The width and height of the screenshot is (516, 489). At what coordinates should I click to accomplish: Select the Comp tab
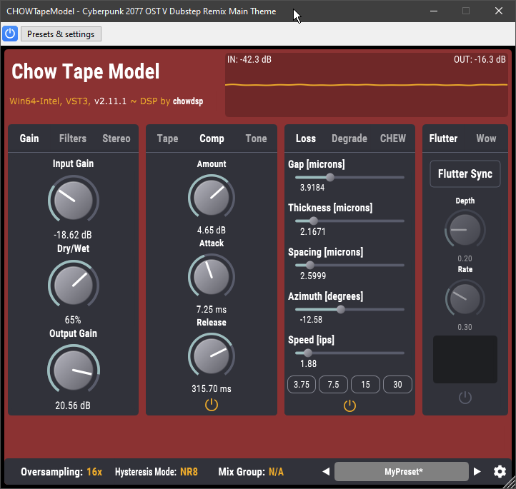pos(212,138)
